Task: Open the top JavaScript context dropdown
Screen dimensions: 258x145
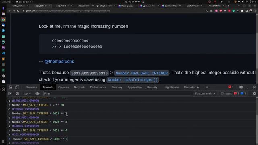Action: (27, 93)
